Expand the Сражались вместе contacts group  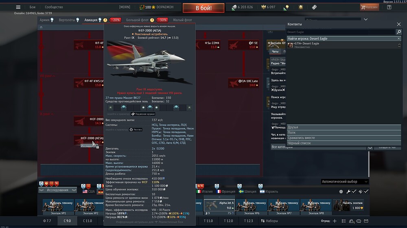click(344, 138)
